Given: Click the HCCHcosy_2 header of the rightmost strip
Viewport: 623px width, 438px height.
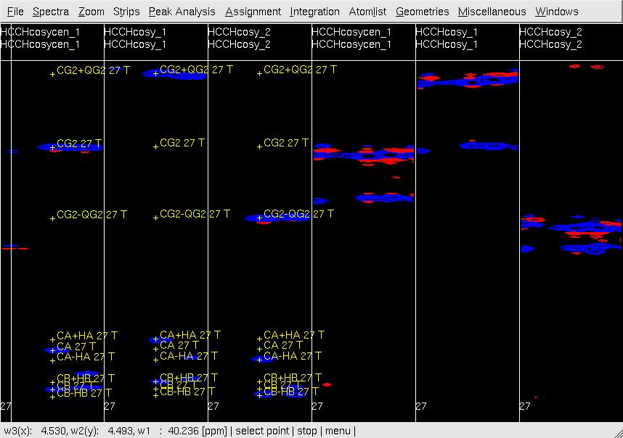Looking at the screenshot, I should [550, 32].
